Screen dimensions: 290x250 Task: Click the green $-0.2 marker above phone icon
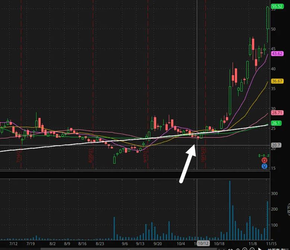[264, 155]
